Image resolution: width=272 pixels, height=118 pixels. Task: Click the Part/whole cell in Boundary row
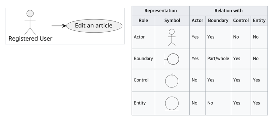(x=218, y=59)
